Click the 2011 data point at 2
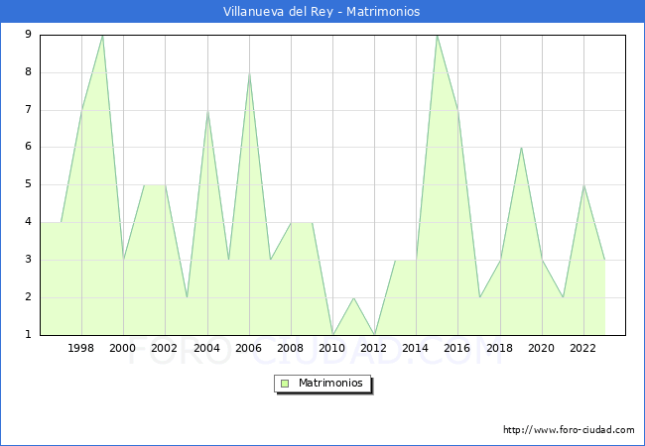Screen dimensions: 645x446 [x=353, y=297]
